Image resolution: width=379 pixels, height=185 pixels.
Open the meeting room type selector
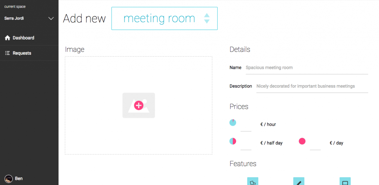[164, 18]
